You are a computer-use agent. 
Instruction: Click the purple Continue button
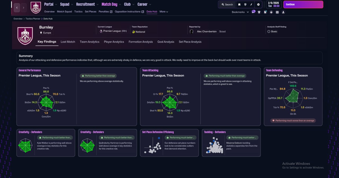coord(303,4)
